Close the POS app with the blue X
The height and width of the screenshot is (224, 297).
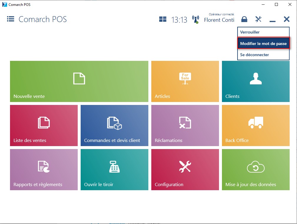point(287,19)
